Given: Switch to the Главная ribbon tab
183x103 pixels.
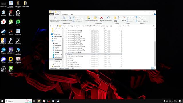Looking at the screenshot, I should pyautogui.click(x=57, y=14).
